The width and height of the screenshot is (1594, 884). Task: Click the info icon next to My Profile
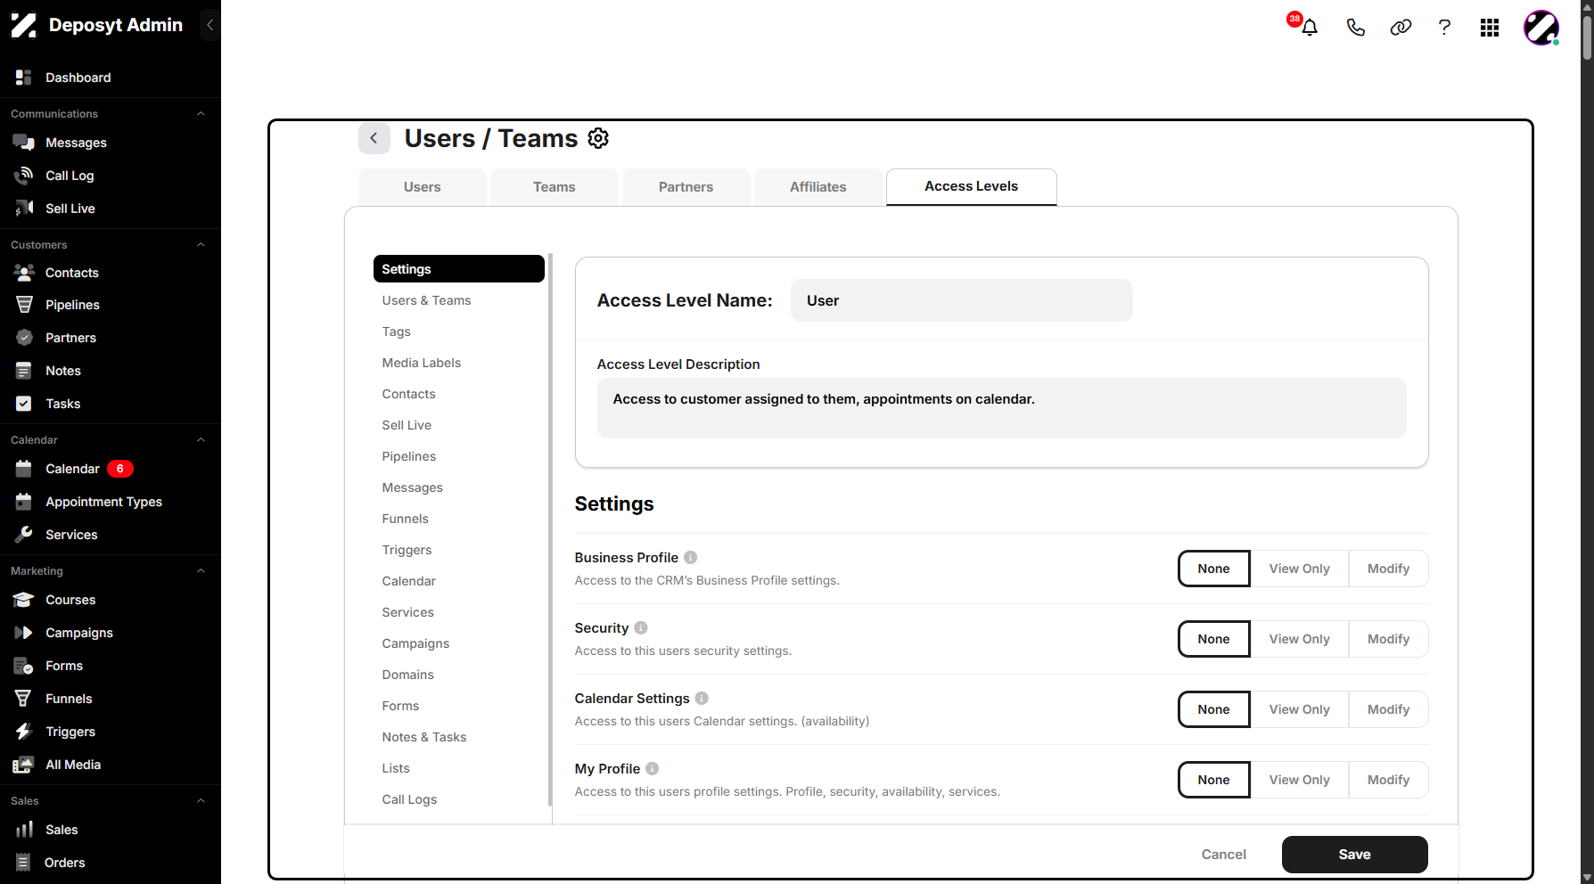click(653, 769)
